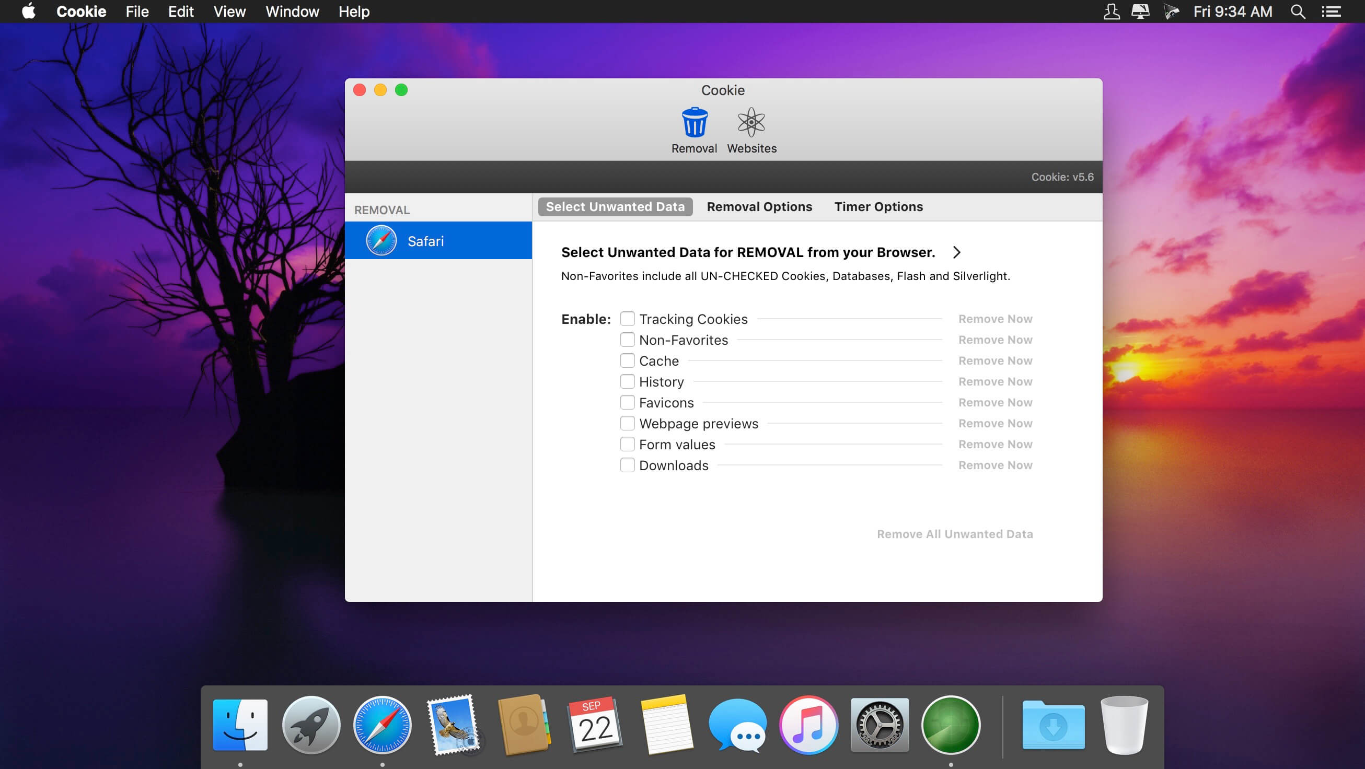
Task: Click the display status icon in the menu bar
Action: [x=1140, y=11]
